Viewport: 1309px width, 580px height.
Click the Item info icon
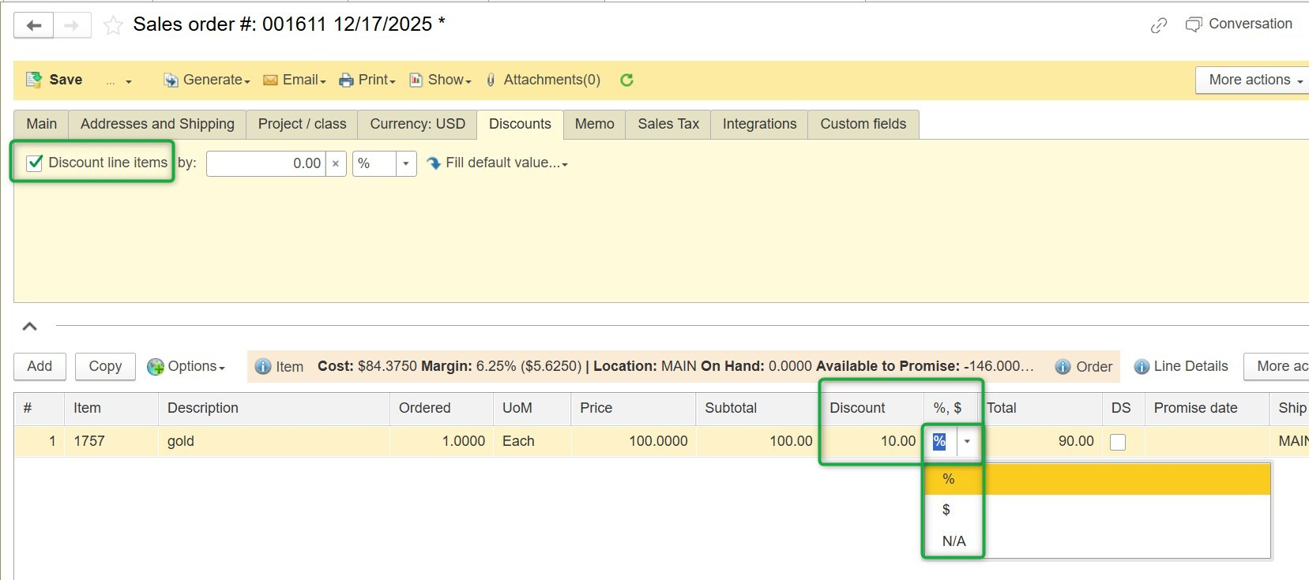coord(263,367)
